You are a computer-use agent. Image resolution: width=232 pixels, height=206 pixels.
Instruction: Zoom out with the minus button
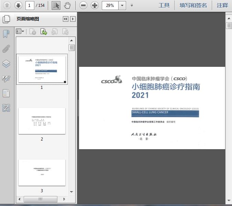pyautogui.click(x=83, y=6)
